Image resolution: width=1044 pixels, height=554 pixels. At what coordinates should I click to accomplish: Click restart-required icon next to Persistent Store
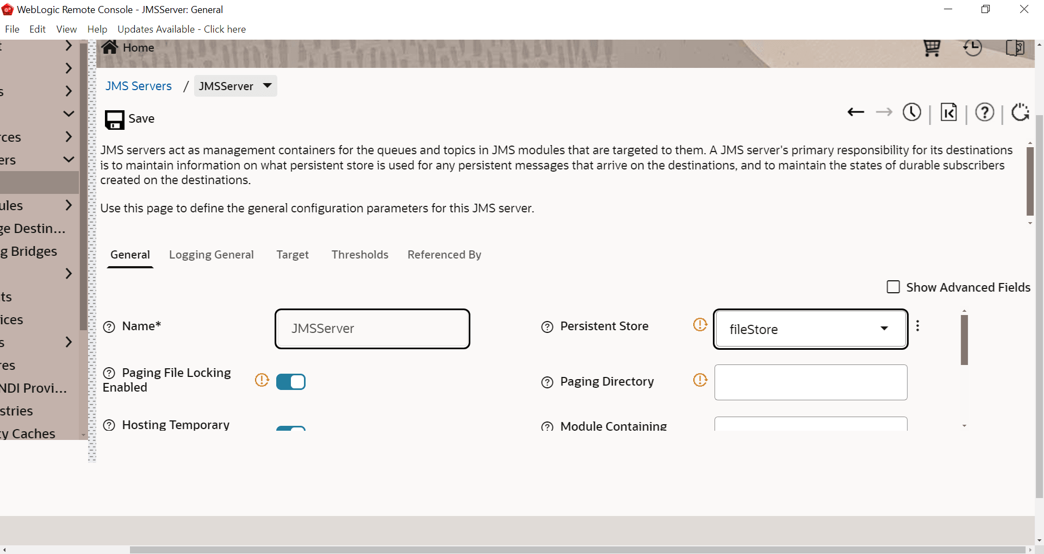point(700,325)
